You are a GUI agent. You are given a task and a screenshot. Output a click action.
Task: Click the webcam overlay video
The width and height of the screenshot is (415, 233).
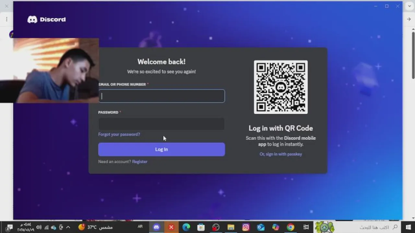(50, 71)
